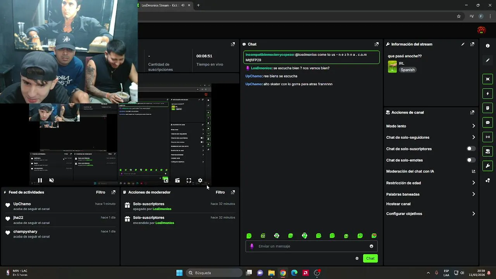The height and width of the screenshot is (279, 496).
Task: Click stream title 'que pasó anoche??'
Action: coord(405,56)
